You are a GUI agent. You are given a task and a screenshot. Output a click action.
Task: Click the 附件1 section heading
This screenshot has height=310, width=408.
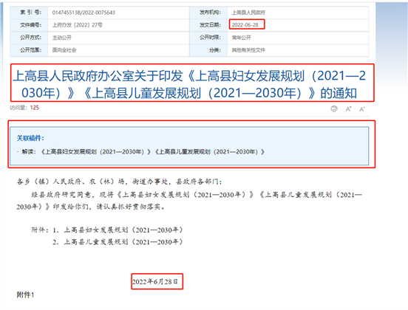pos(25,294)
